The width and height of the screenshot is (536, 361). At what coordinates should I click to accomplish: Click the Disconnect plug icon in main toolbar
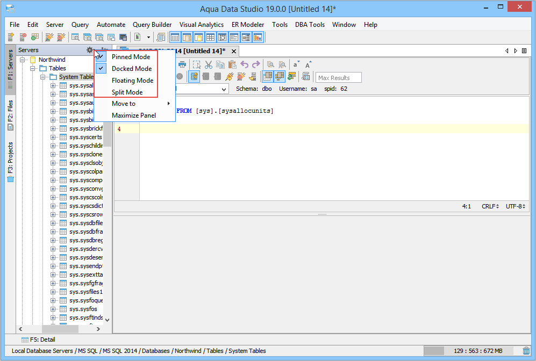(61, 37)
